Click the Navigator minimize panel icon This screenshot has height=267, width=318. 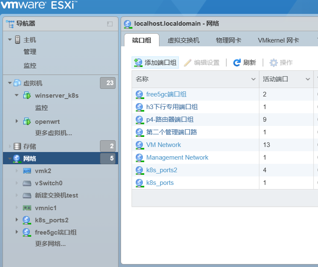click(x=110, y=24)
